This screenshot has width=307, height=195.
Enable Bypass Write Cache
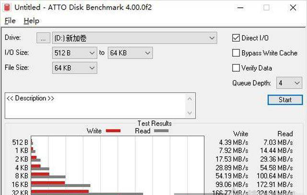[236, 53]
